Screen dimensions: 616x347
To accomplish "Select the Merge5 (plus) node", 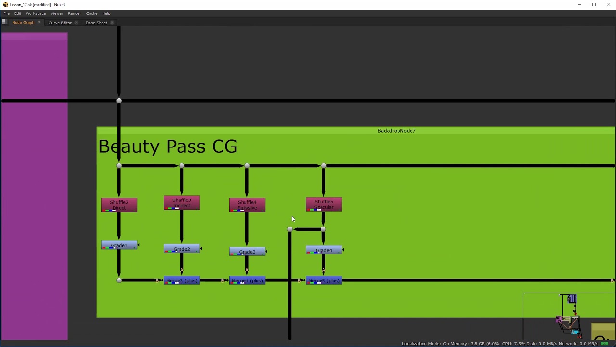I will point(324,280).
